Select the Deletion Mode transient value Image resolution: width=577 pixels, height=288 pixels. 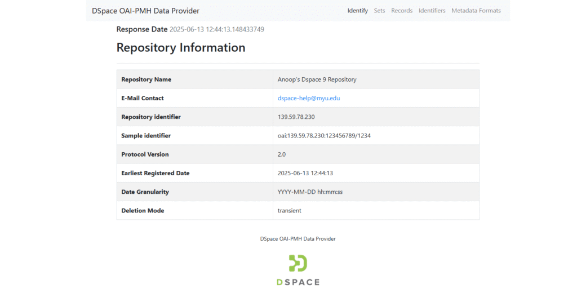click(x=290, y=211)
